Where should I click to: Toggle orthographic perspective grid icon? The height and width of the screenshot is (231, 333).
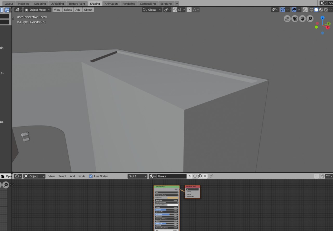tap(287, 19)
